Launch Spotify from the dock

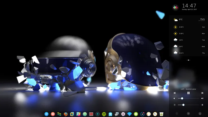pos(104,114)
